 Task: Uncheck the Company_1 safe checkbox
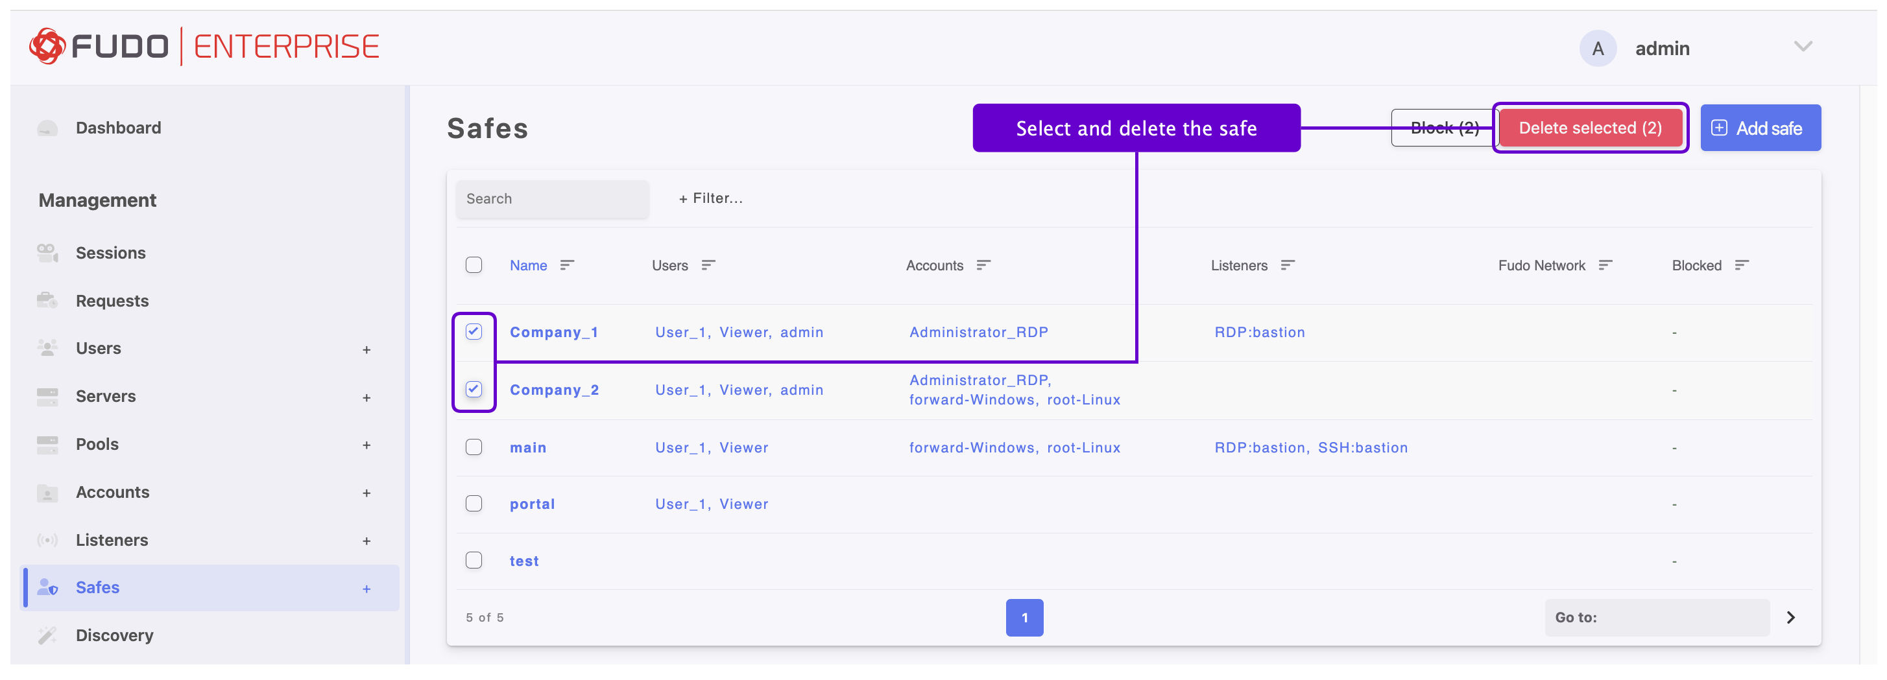click(x=474, y=332)
